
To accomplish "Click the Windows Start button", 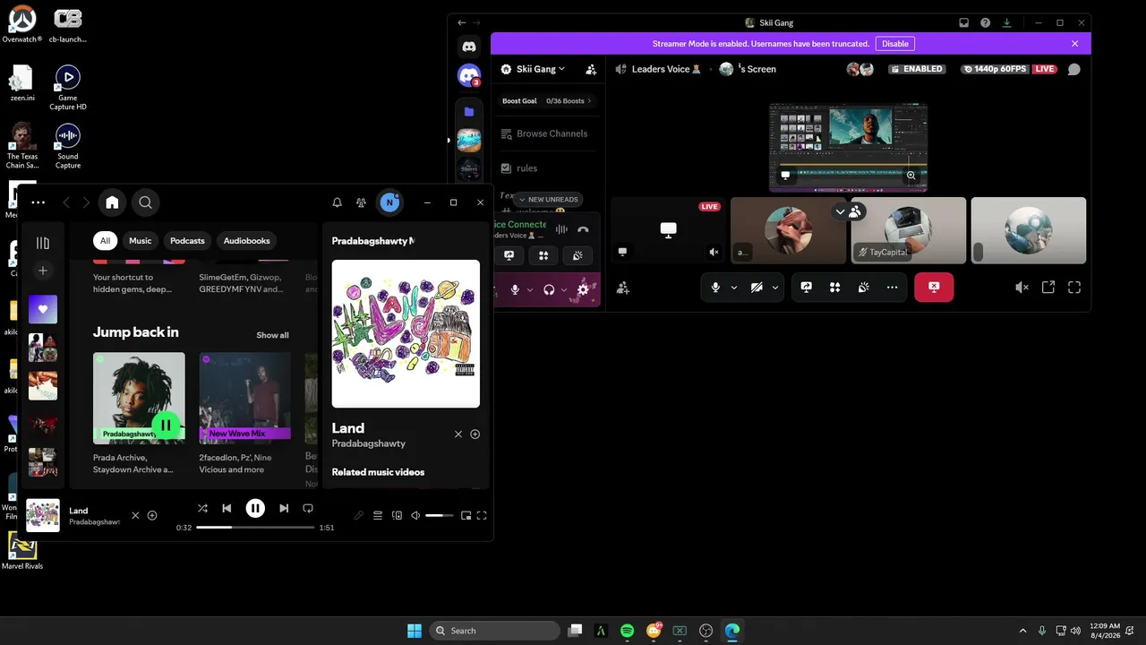I will (x=415, y=631).
